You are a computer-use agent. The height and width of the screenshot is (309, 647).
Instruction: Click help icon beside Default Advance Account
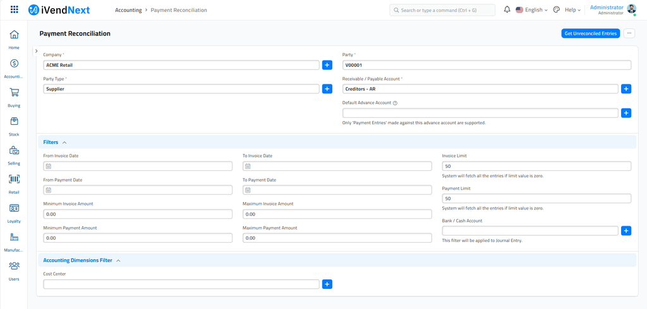tap(395, 103)
